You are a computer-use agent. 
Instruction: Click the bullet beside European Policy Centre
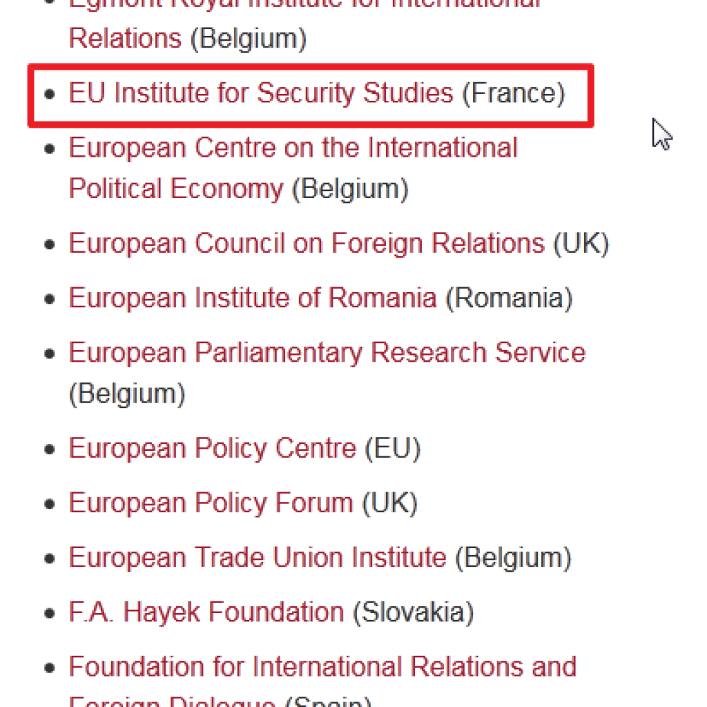coord(50,449)
